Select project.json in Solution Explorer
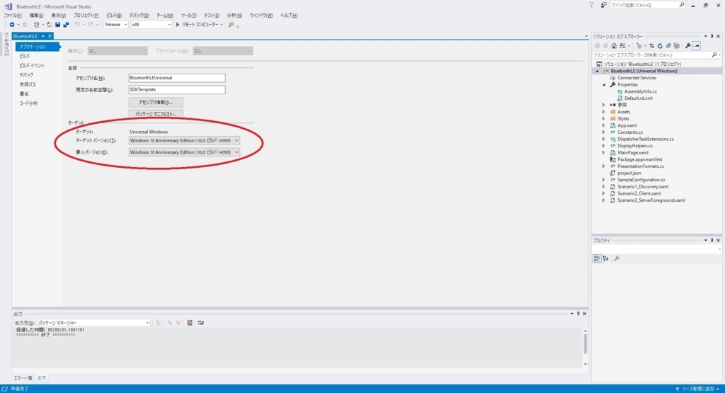This screenshot has height=393, width=725. (629, 173)
